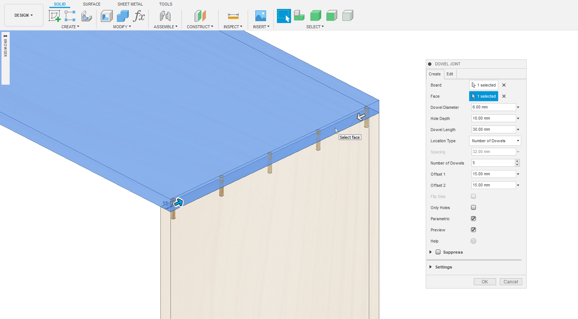Click the Joint icon under Assemble
Image resolution: width=578 pixels, height=319 pixels.
point(165,16)
